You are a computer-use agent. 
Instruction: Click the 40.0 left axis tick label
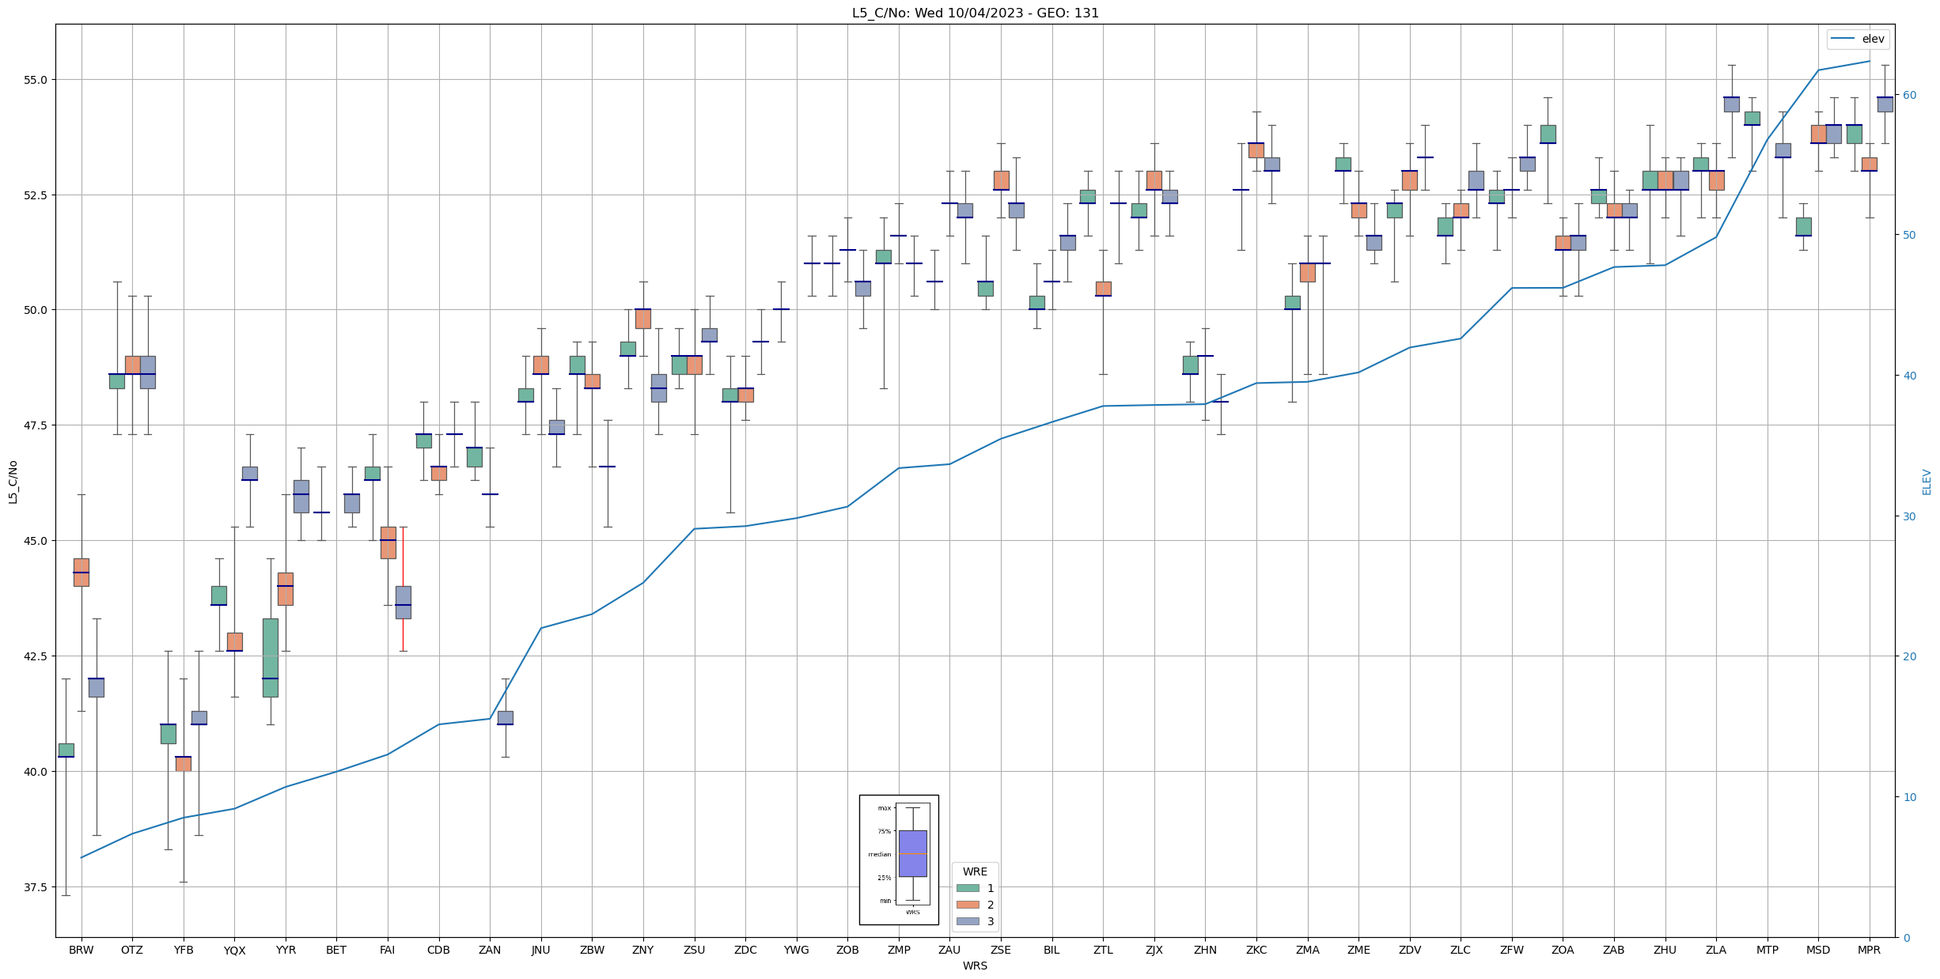(36, 772)
